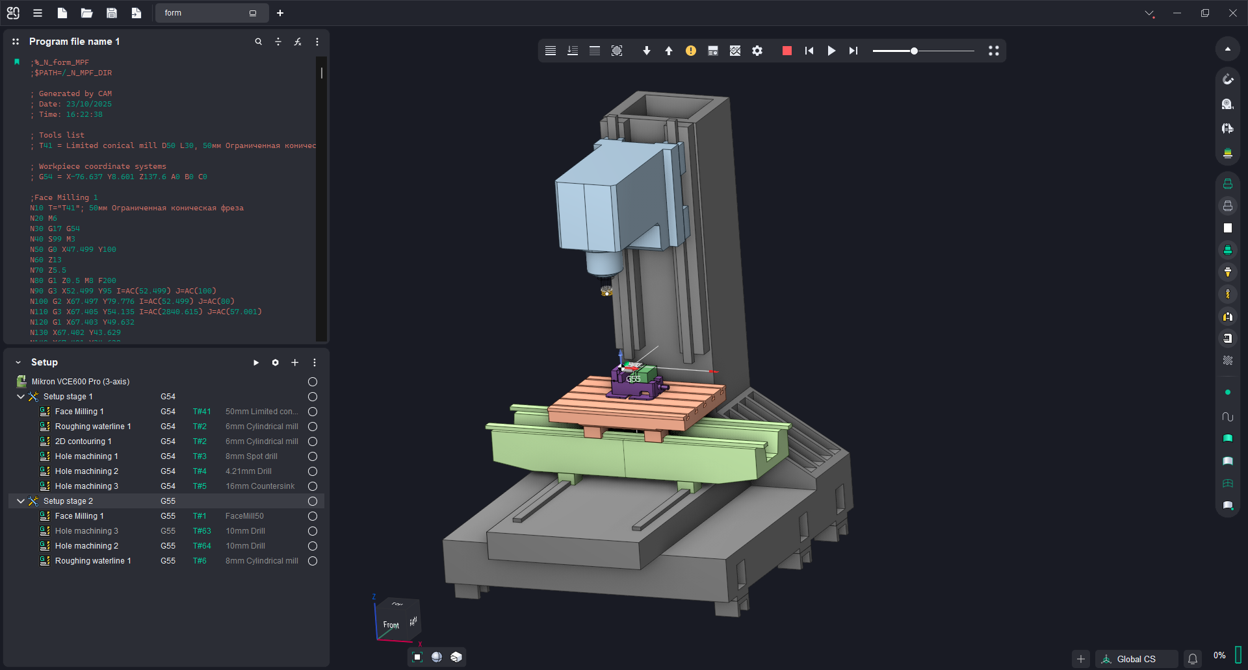This screenshot has width=1248, height=670.
Task: Open simulation settings gear icon
Action: click(757, 51)
